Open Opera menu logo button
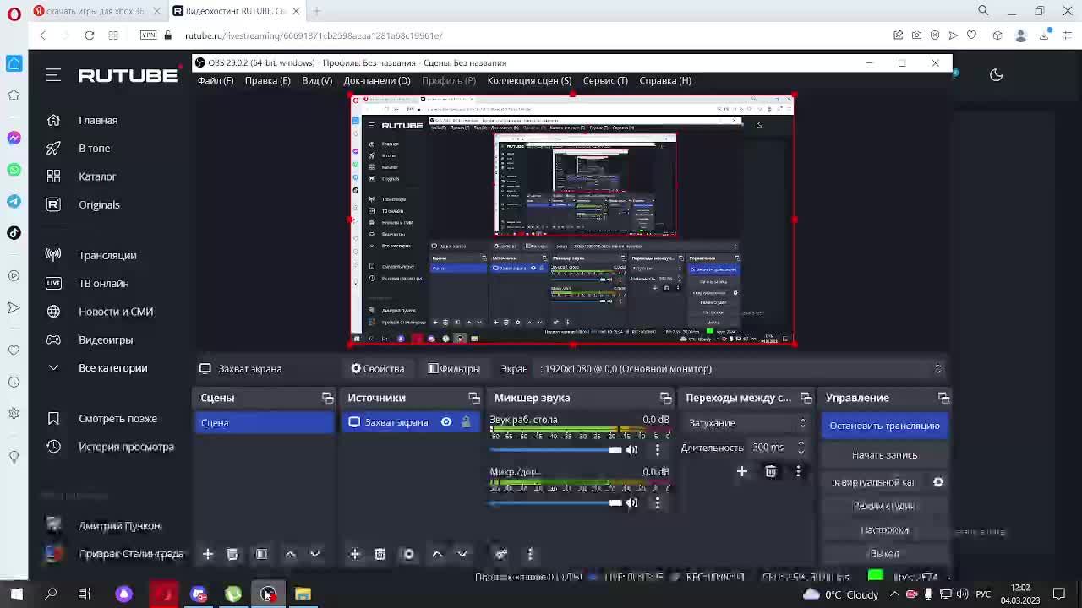This screenshot has width=1082, height=608. pos(14,14)
